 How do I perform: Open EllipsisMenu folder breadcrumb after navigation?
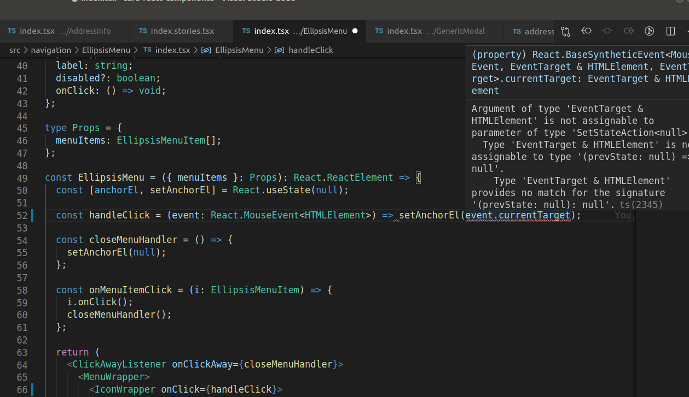click(106, 50)
